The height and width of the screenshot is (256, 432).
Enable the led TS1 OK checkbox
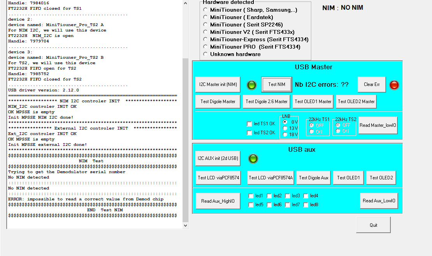coord(249,124)
